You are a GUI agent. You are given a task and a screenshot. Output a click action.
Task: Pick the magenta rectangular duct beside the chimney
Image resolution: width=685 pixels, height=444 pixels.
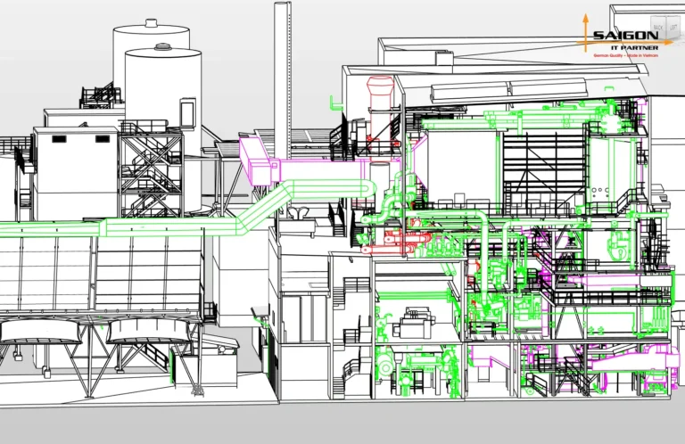pos(259,160)
